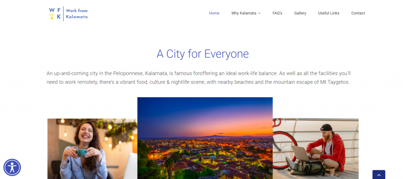Click the laptop in the man's photo

pyautogui.click(x=301, y=154)
